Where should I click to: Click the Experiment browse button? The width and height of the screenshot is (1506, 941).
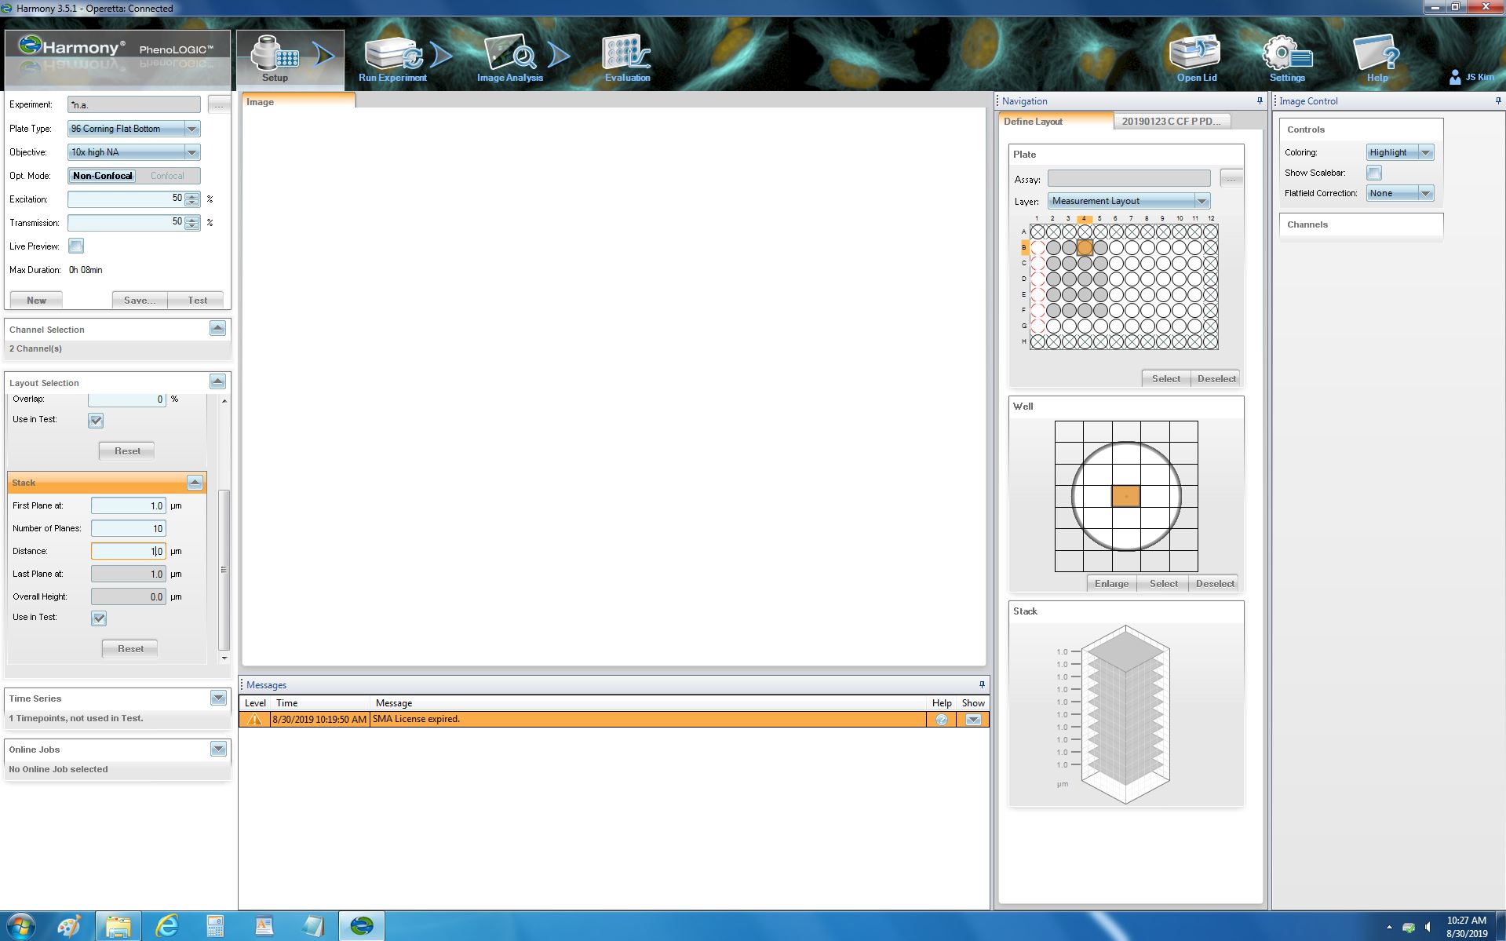click(219, 104)
